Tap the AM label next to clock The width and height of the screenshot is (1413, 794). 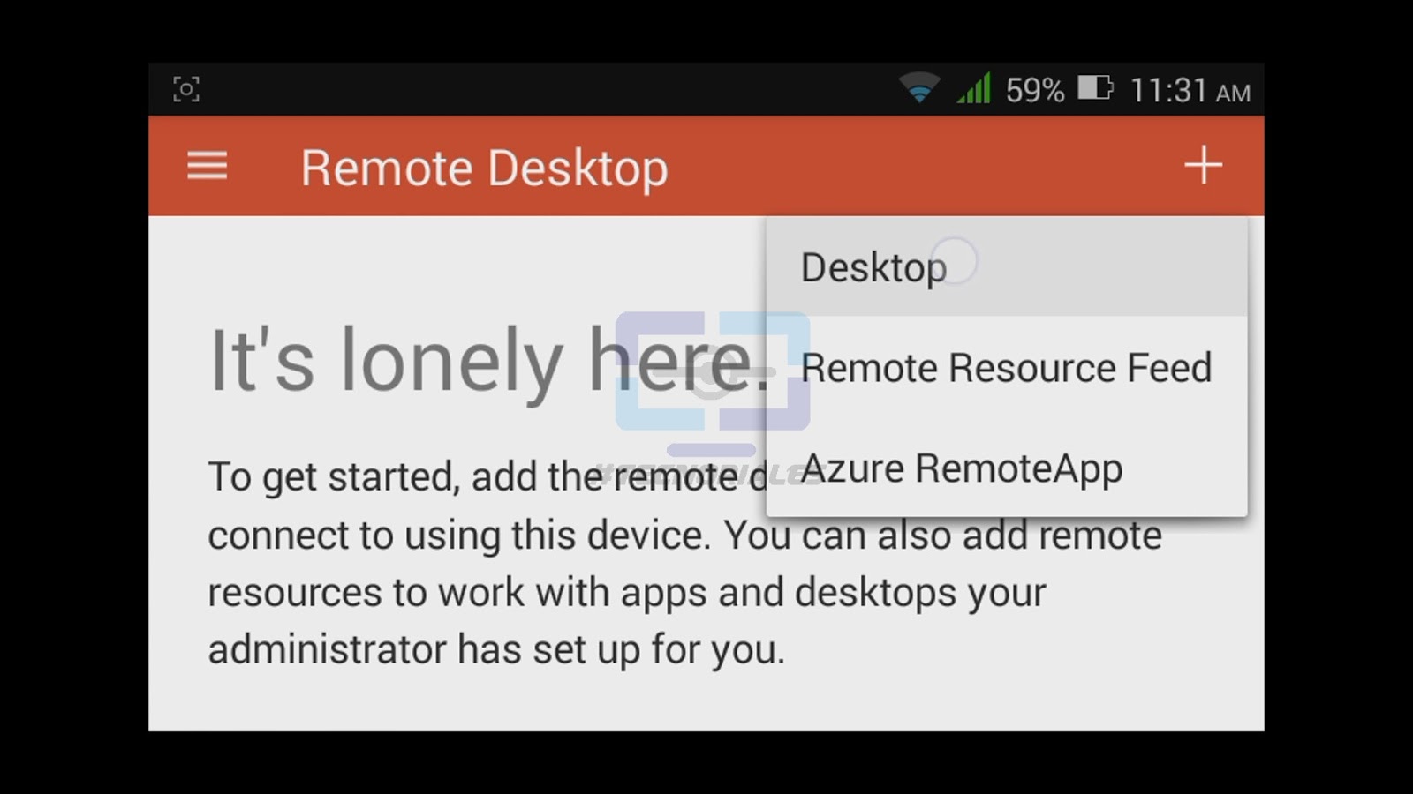[x=1233, y=93]
